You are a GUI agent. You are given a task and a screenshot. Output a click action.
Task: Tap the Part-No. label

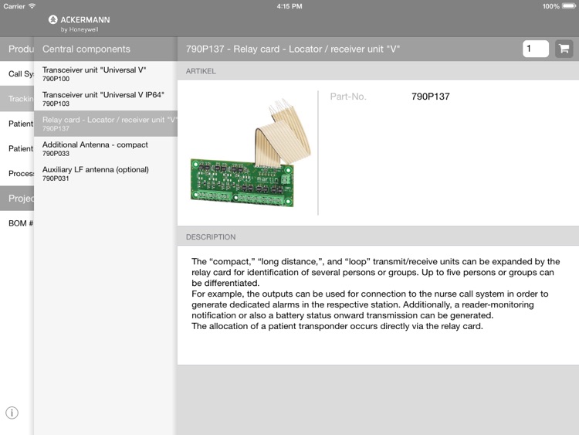tap(348, 97)
